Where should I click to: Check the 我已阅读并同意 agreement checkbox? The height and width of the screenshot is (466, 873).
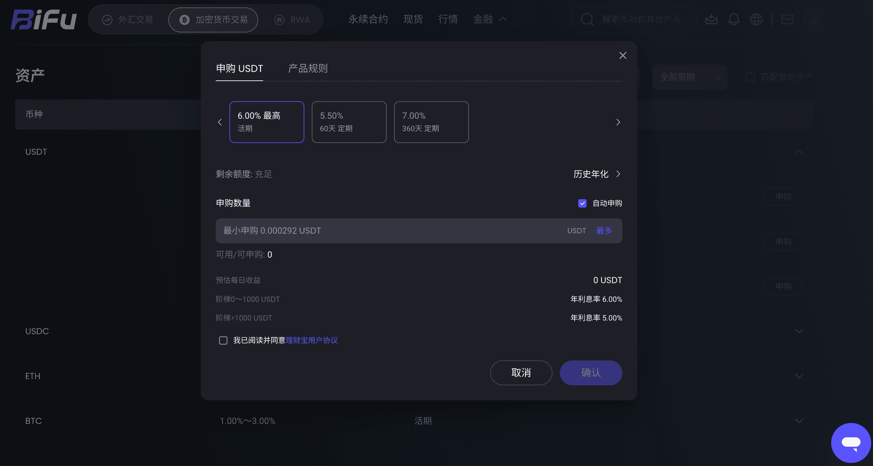click(223, 340)
